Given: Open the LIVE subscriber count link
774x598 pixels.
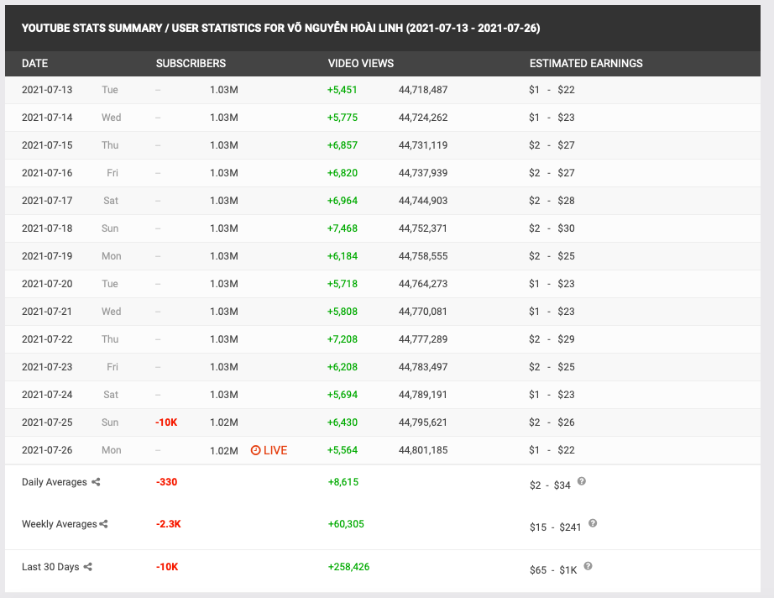Looking at the screenshot, I should point(275,450).
